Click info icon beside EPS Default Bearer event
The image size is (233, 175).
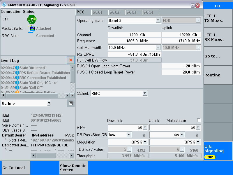point(17,73)
